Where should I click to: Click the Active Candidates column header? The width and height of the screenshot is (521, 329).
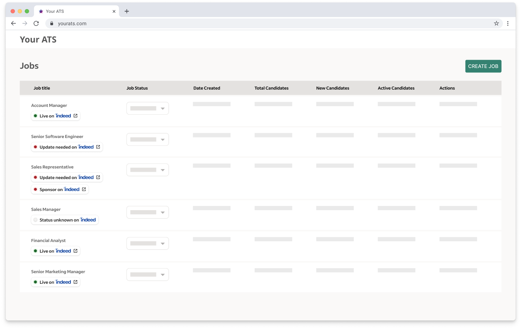pyautogui.click(x=396, y=88)
